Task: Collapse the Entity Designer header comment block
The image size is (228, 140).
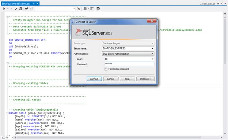Action: coord(7,16)
